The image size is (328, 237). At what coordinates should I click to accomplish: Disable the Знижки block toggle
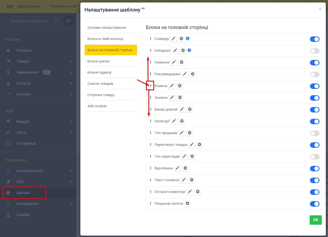point(315,98)
